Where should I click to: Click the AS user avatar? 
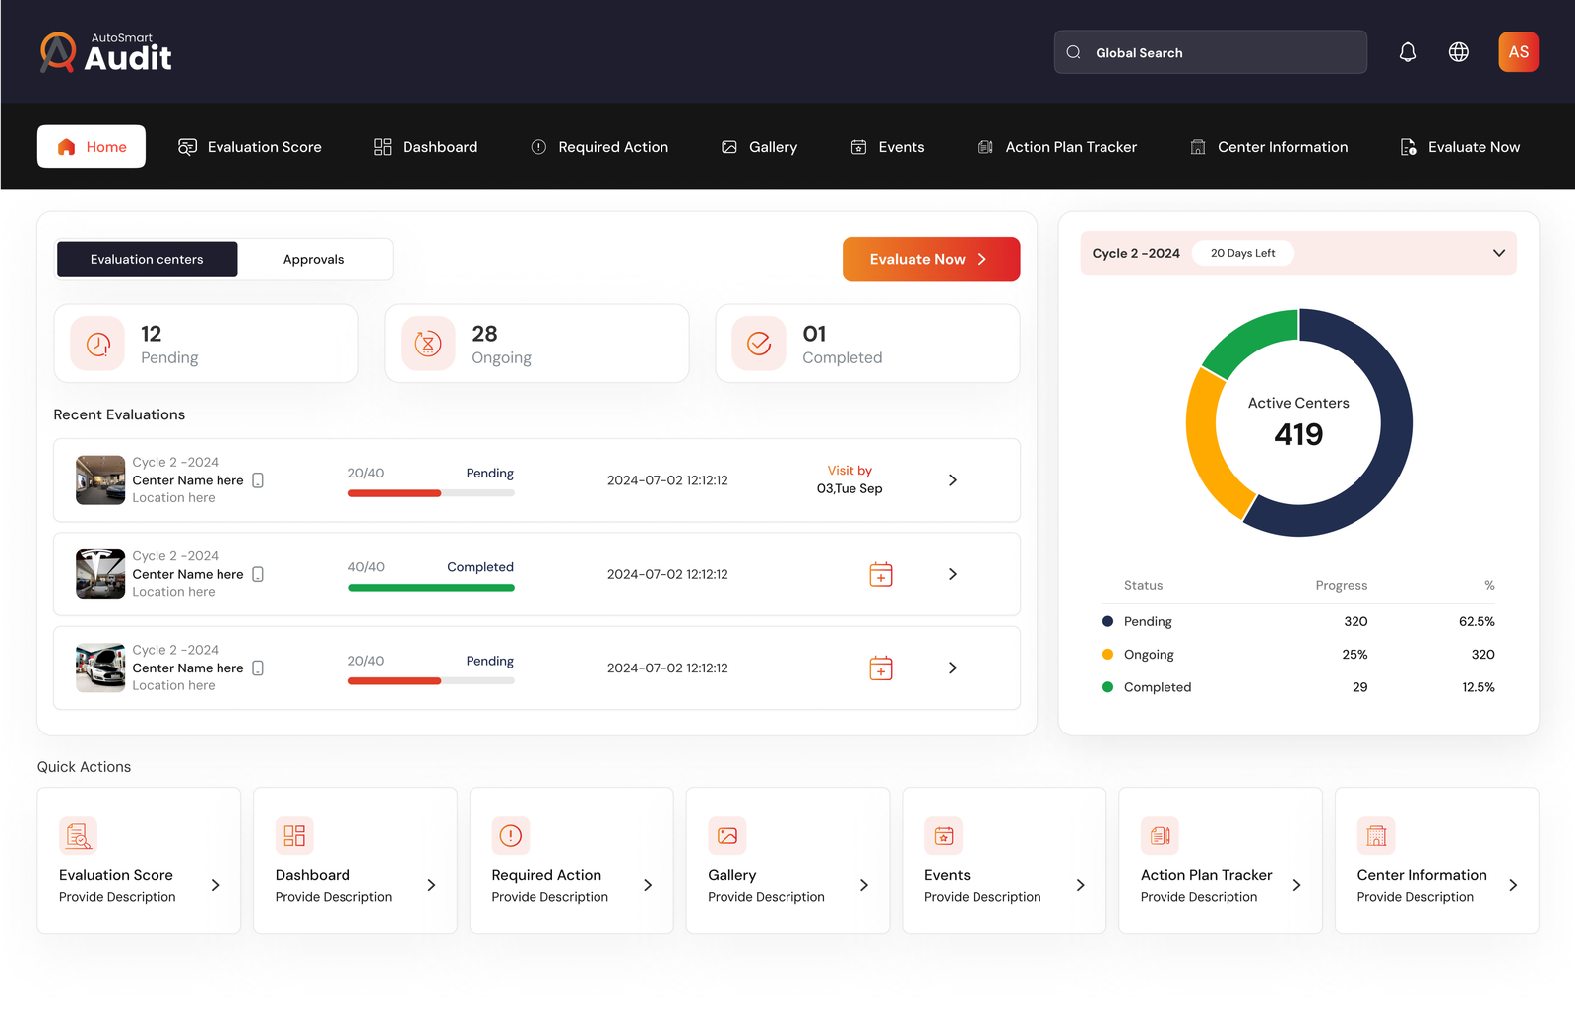[x=1518, y=52]
